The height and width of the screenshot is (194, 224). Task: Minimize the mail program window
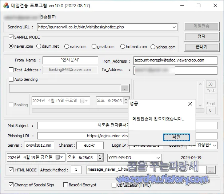(182, 5)
